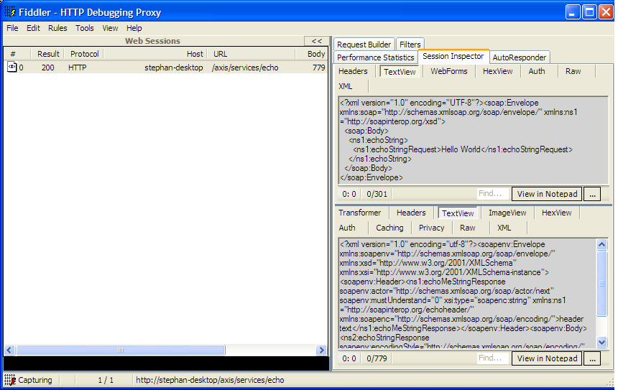Click session list scroll left arrow

10,350
